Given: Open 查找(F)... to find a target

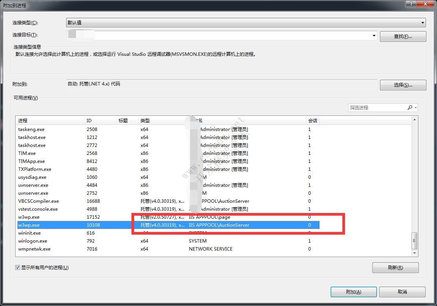Looking at the screenshot, I should point(403,36).
